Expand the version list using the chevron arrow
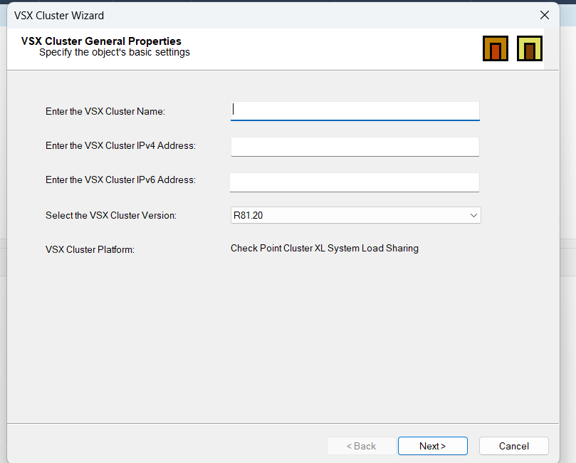Screen dimensions: 576x463 pyautogui.click(x=473, y=215)
